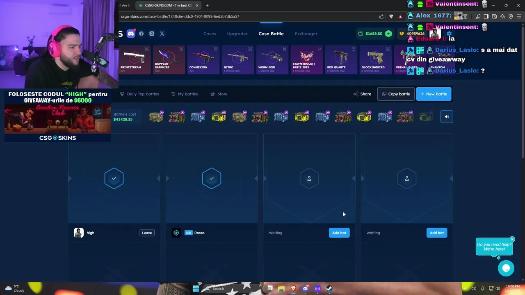Image resolution: width=525 pixels, height=295 pixels.
Task: Select the Red Quartz drop card
Action: click(341, 60)
